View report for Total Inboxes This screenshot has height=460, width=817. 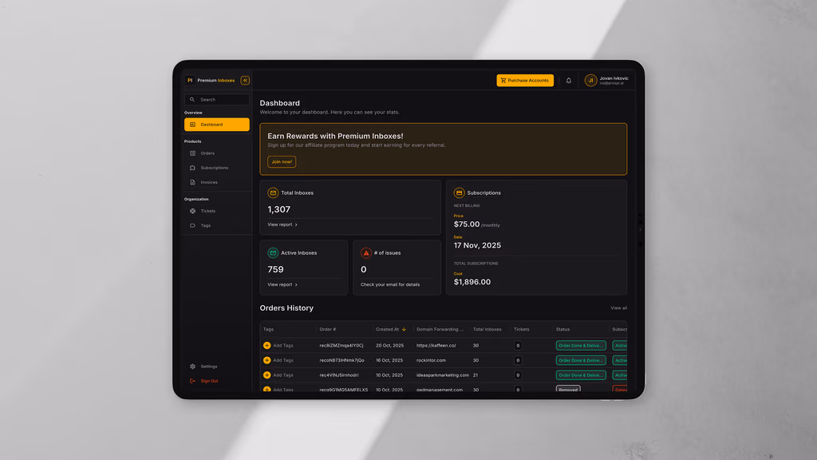(x=282, y=224)
